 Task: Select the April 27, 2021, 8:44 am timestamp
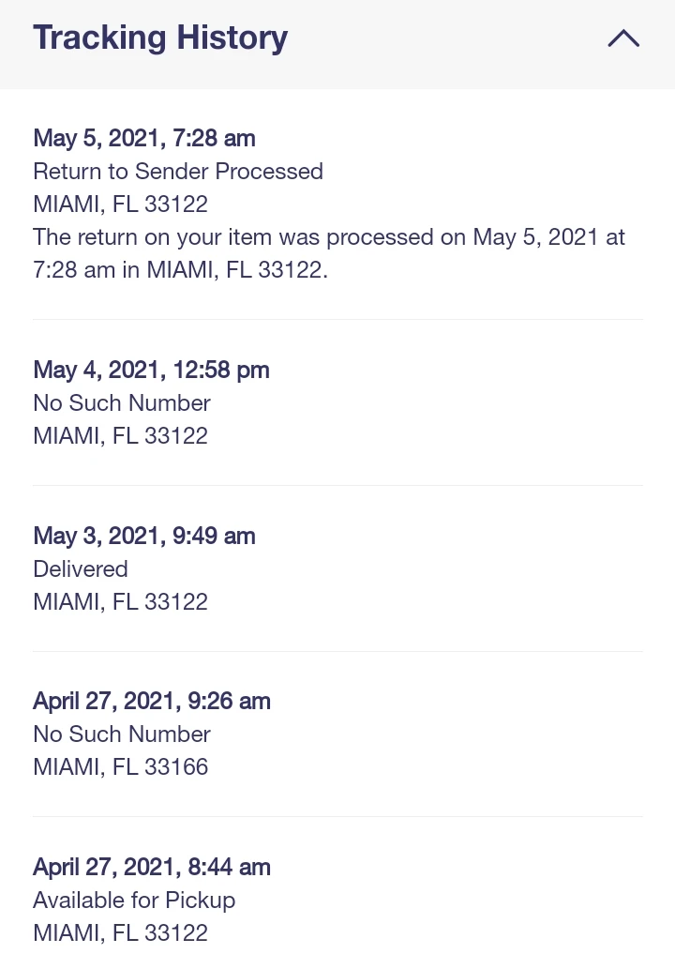pyautogui.click(x=152, y=867)
